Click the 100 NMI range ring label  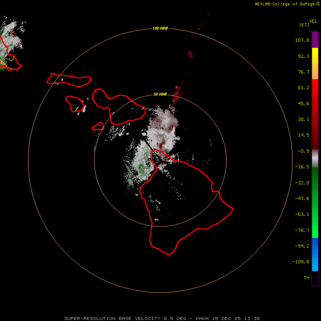(160, 28)
